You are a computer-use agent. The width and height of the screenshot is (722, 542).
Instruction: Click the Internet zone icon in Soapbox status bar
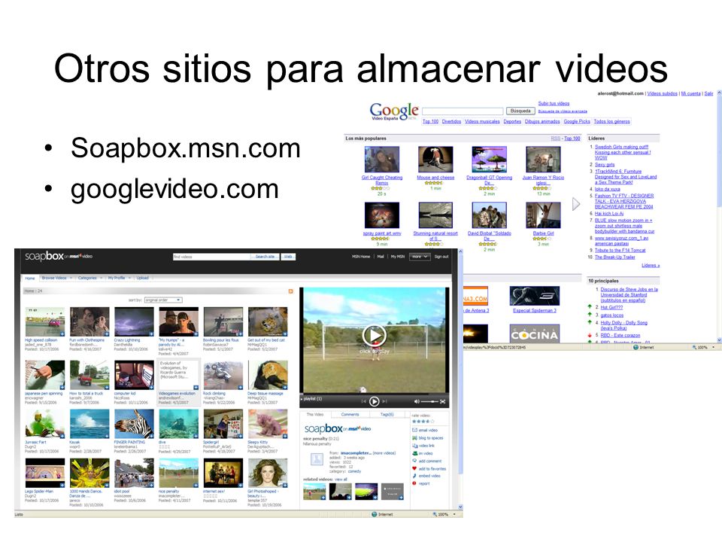point(374,514)
